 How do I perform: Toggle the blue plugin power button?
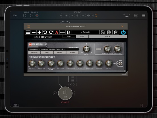(x=123, y=32)
